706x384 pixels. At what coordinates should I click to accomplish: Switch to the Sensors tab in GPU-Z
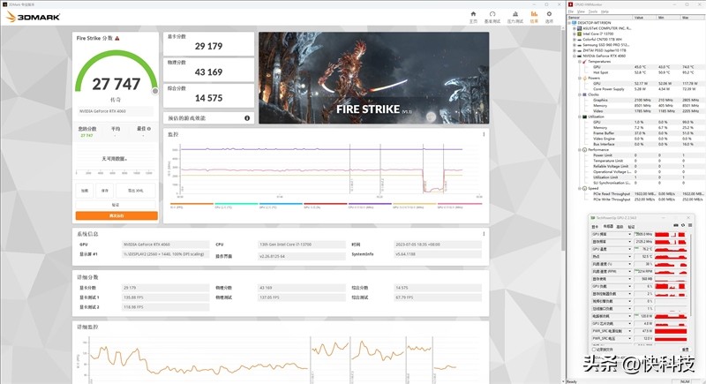click(x=608, y=227)
